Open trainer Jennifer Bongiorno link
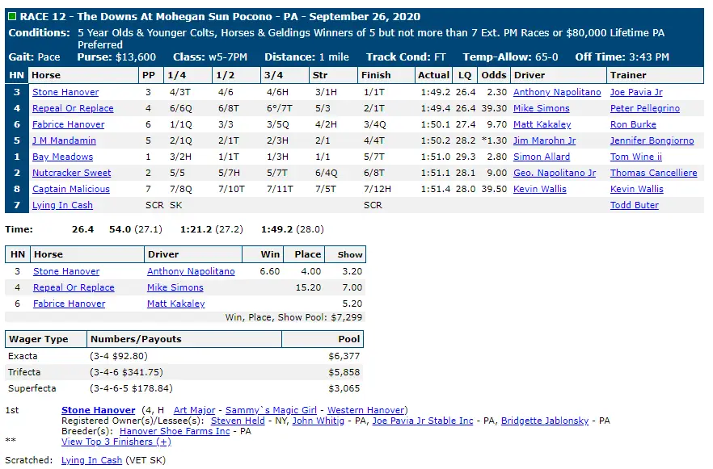 coord(652,140)
